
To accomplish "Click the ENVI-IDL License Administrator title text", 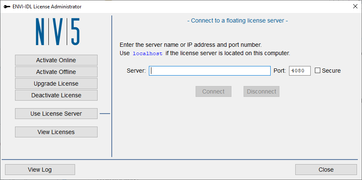I will [x=47, y=7].
